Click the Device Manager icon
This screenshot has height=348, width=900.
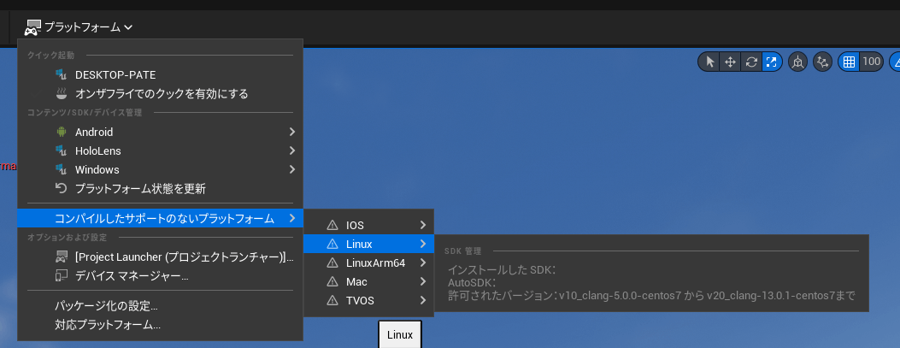(x=62, y=276)
